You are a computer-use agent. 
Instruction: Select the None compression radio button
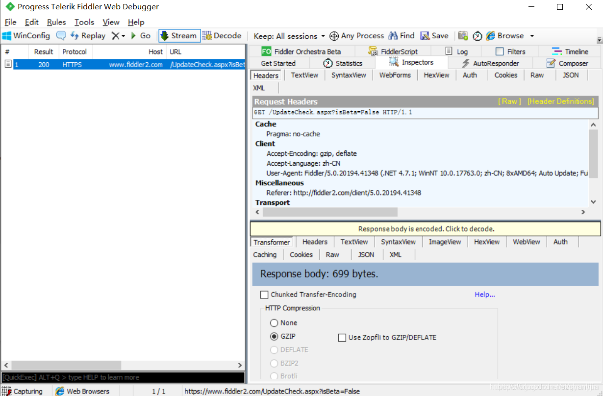click(x=274, y=323)
